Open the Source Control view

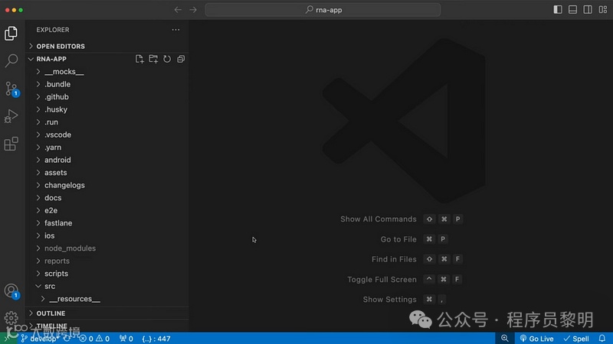pyautogui.click(x=11, y=89)
